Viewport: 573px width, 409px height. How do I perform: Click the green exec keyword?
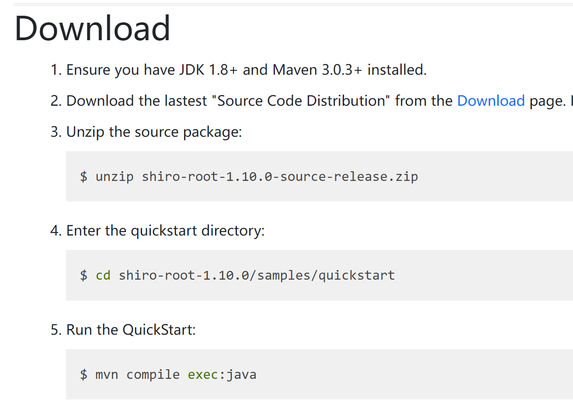pos(203,374)
